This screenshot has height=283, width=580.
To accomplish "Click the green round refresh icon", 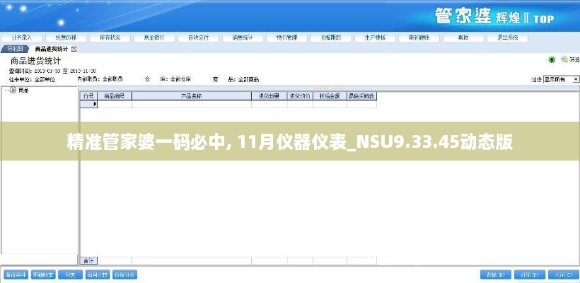I will (552, 59).
